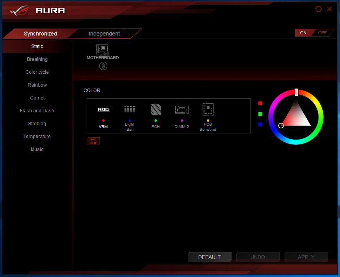Pick the blue preset color swatch
This screenshot has height=277, width=340.
click(260, 124)
